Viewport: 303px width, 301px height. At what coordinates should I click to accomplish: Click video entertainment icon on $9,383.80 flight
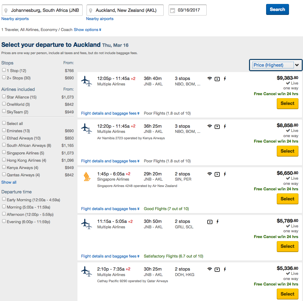coord(217,79)
